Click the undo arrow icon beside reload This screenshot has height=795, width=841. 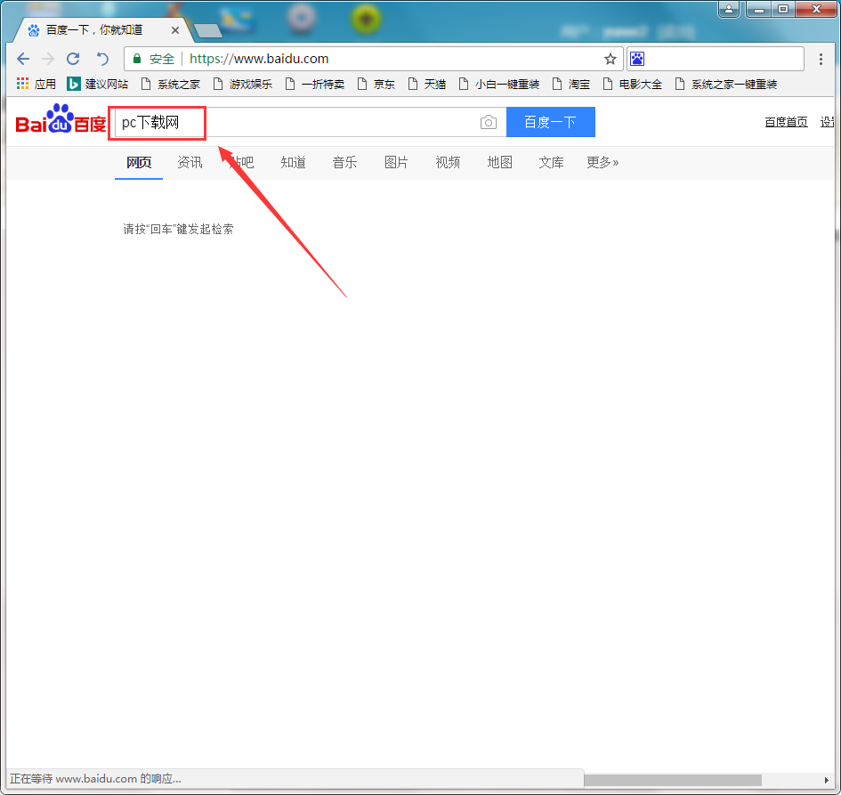[102, 59]
